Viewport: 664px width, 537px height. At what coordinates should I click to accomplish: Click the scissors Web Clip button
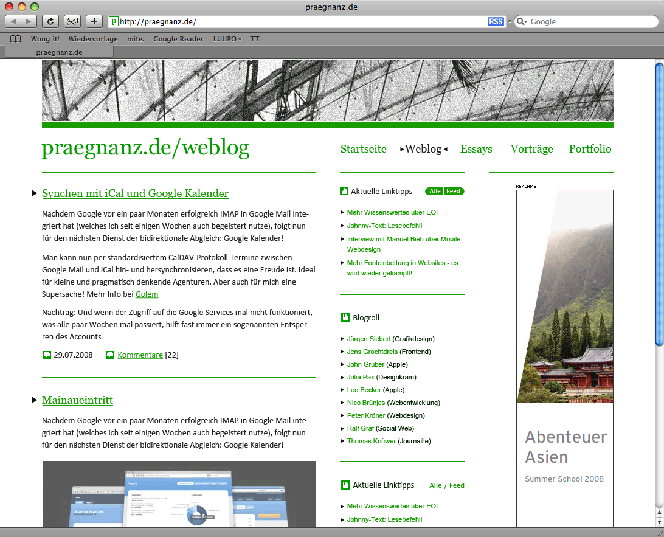click(x=72, y=21)
